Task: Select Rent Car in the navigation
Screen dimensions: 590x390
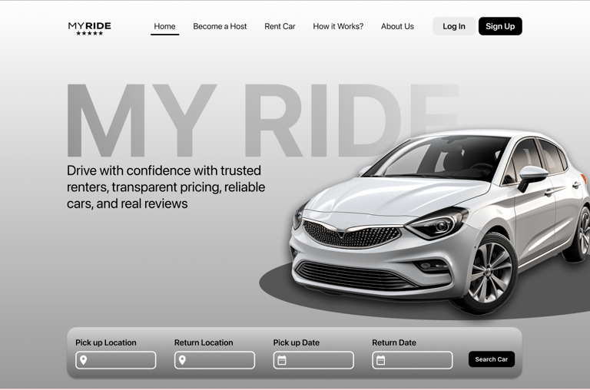Action: pos(280,26)
